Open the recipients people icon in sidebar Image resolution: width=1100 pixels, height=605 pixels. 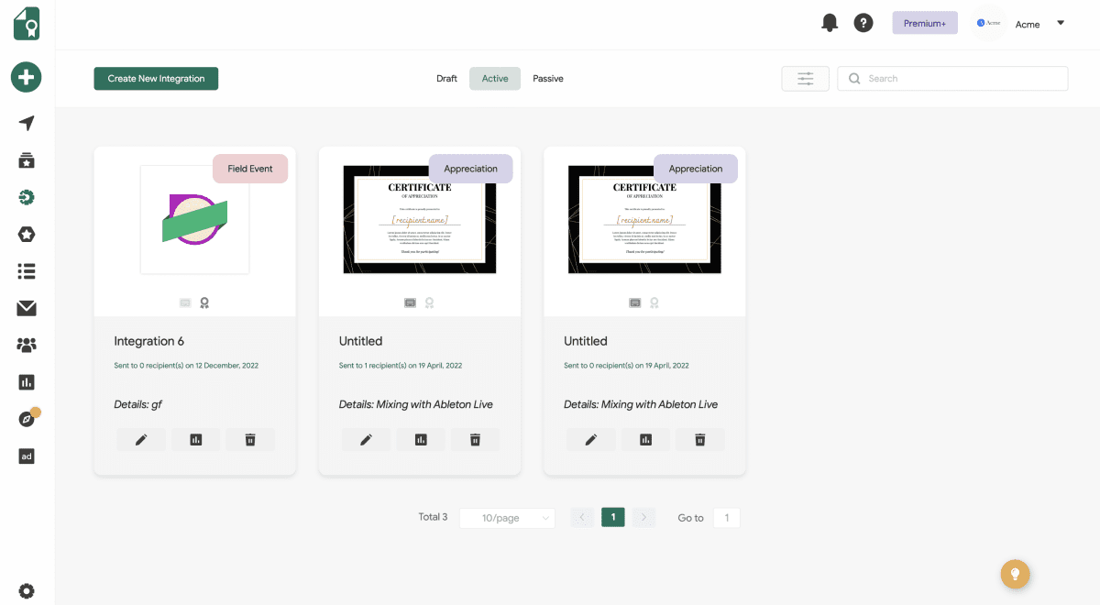click(x=26, y=345)
